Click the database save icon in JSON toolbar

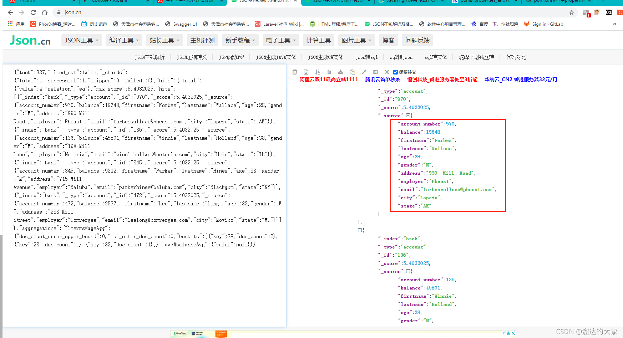pos(295,72)
